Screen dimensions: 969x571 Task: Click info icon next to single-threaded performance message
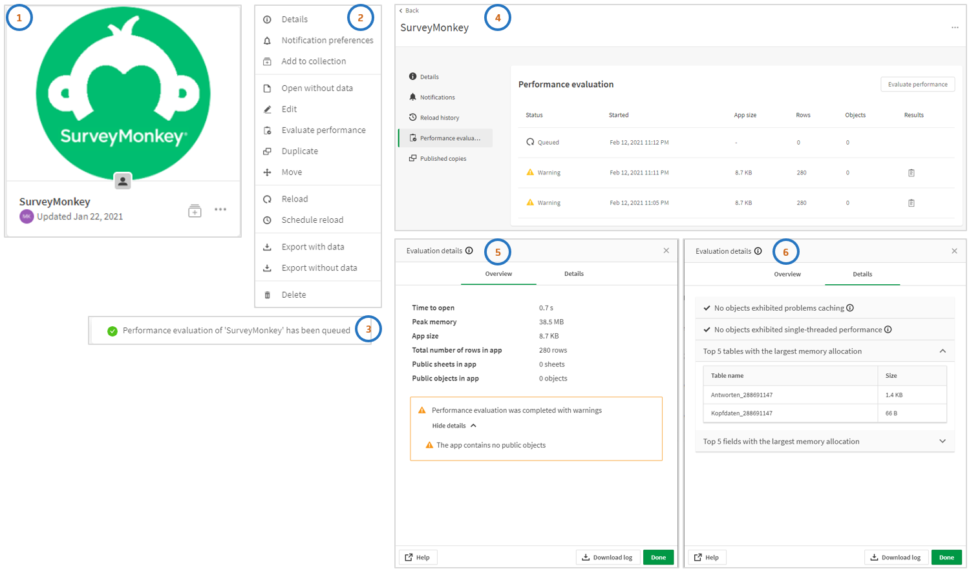(x=888, y=329)
